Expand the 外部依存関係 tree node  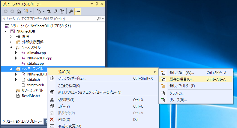[11, 42]
